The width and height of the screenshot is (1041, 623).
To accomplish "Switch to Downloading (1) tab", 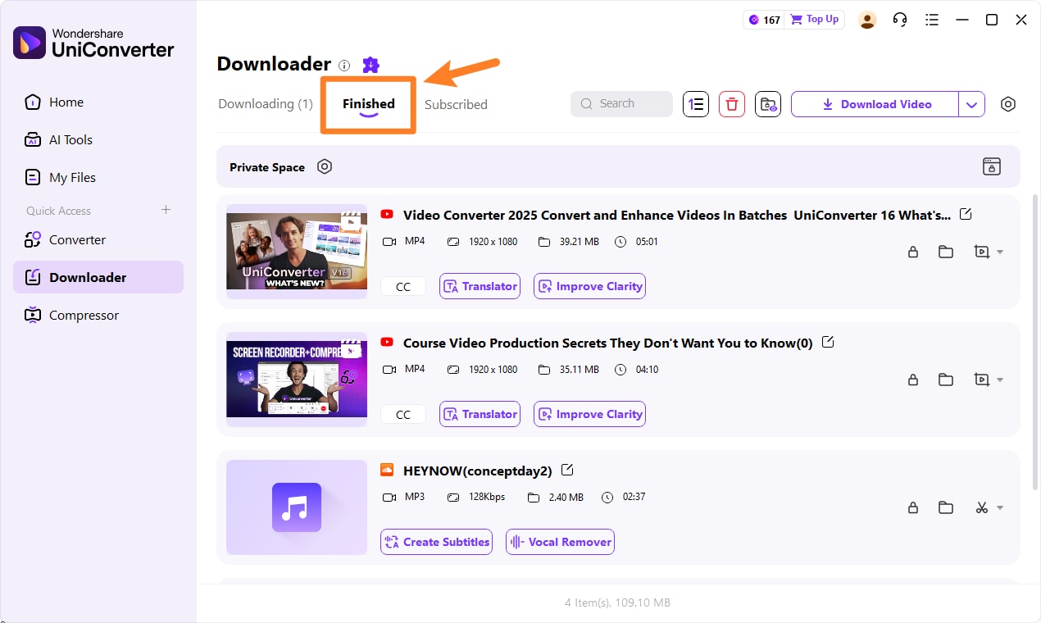I will [x=266, y=104].
